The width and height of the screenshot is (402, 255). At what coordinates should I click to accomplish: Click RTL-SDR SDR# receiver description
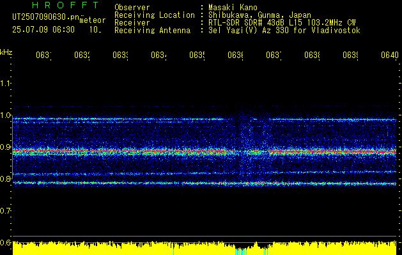click(282, 23)
